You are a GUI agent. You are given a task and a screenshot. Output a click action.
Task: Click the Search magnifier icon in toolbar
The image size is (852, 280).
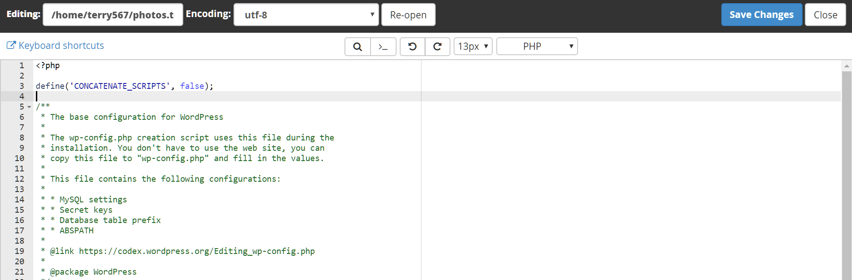358,47
